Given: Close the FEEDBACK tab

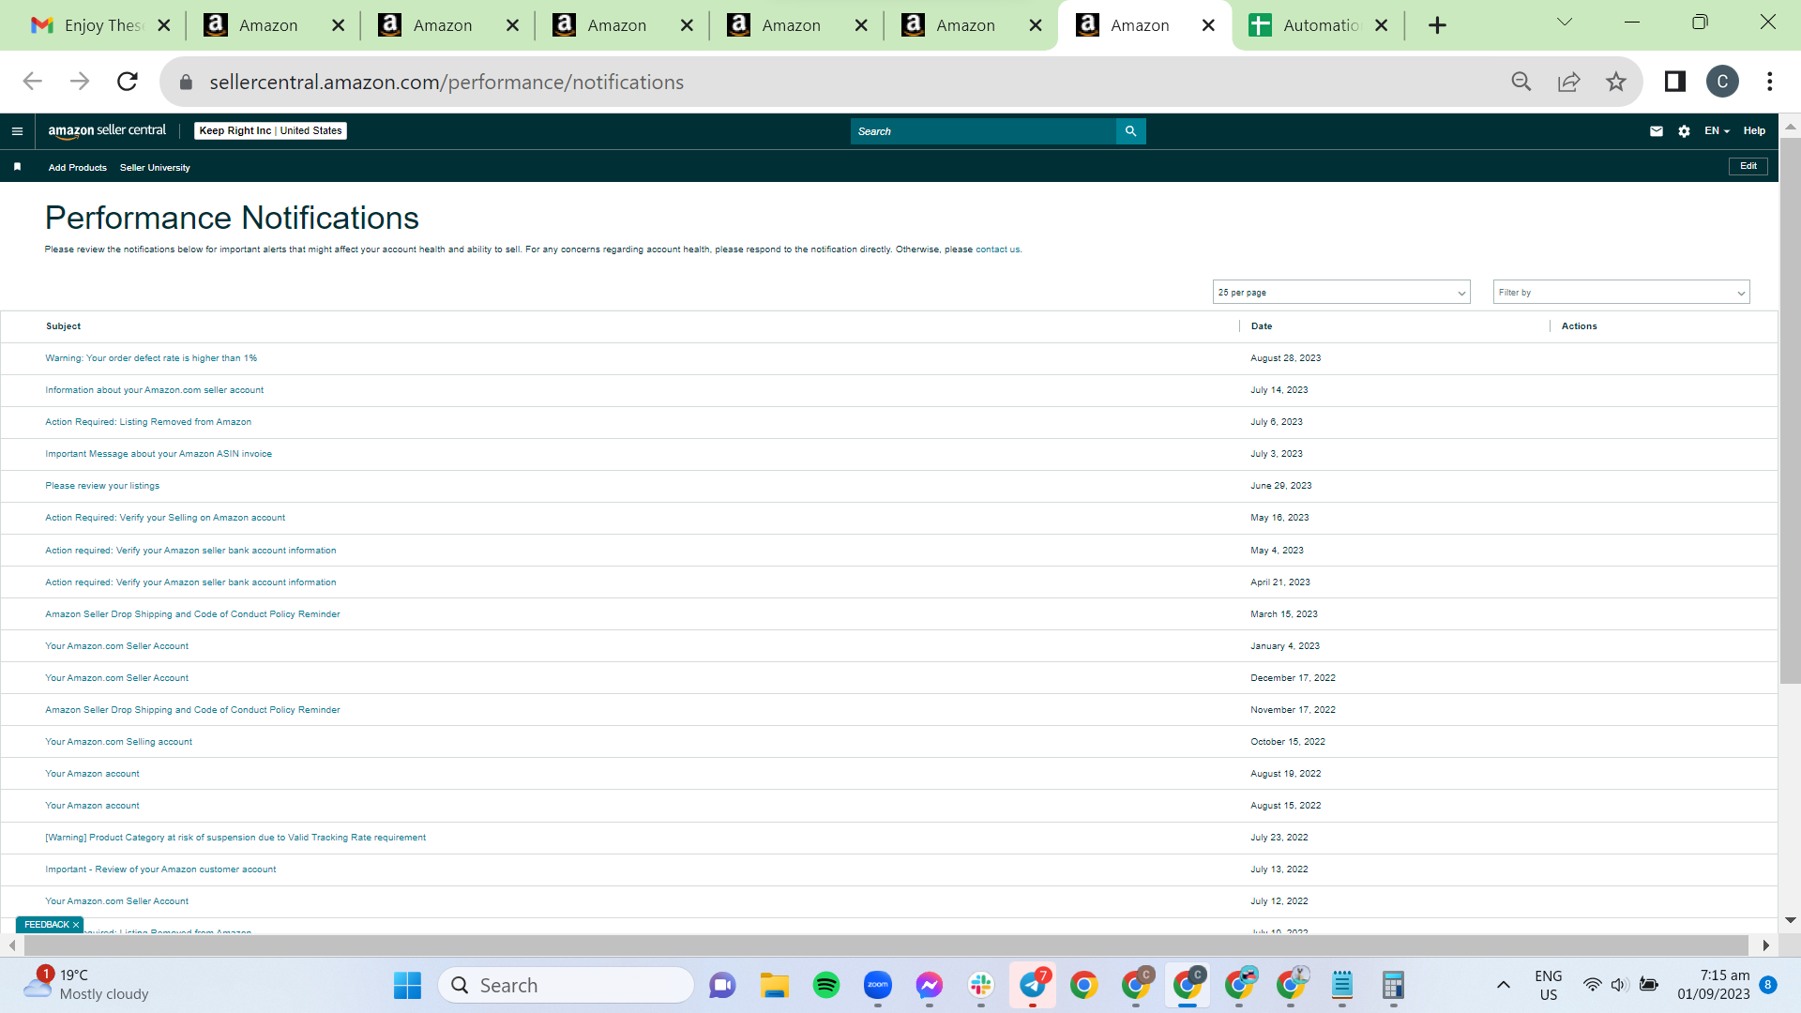Looking at the screenshot, I should coord(76,925).
